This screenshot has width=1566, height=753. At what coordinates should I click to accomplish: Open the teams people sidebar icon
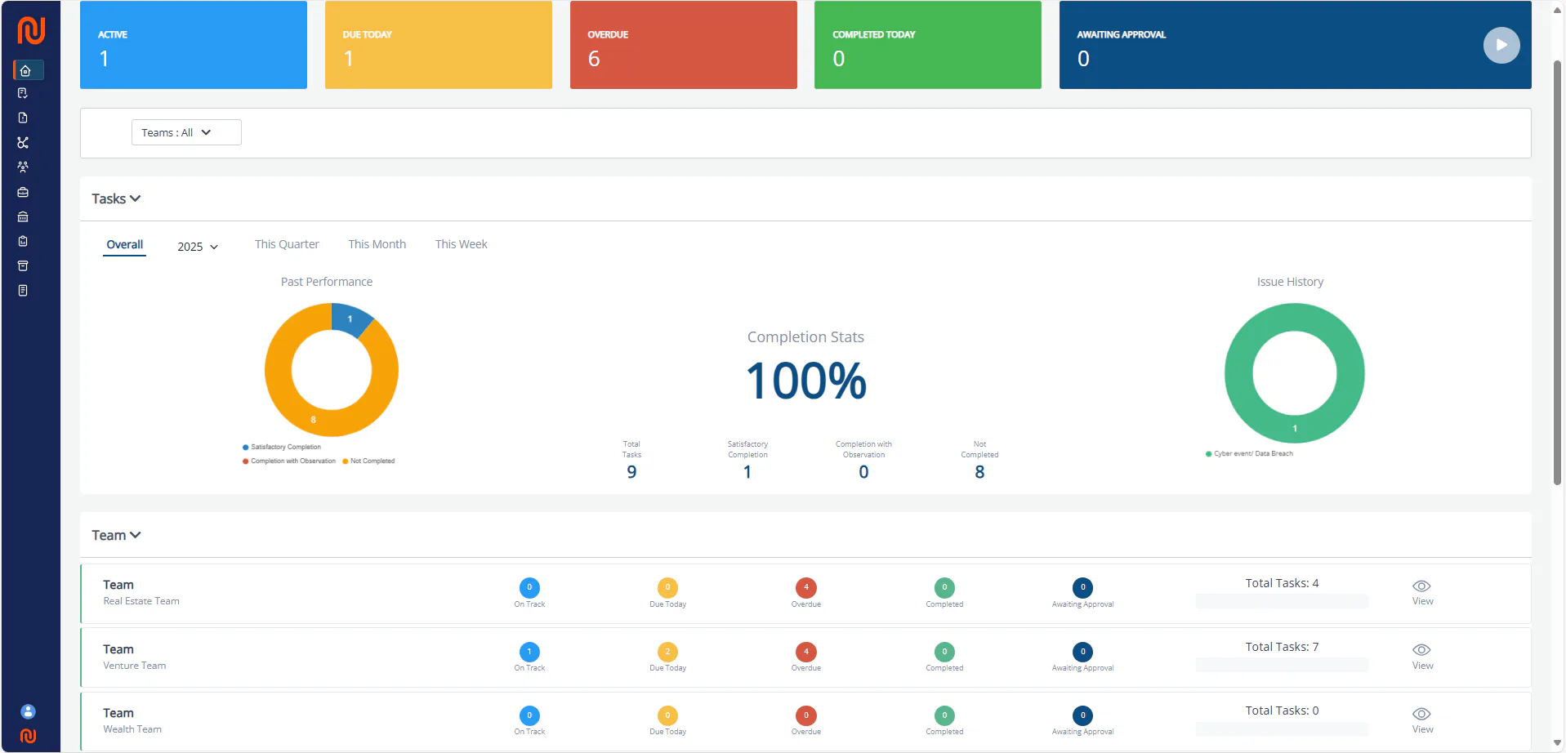(x=23, y=167)
